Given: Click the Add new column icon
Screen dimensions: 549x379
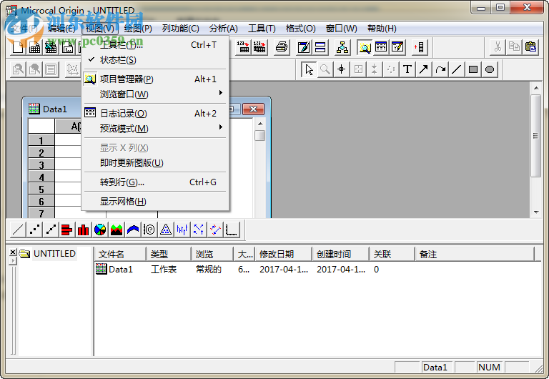Looking at the screenshot, I should click(419, 47).
